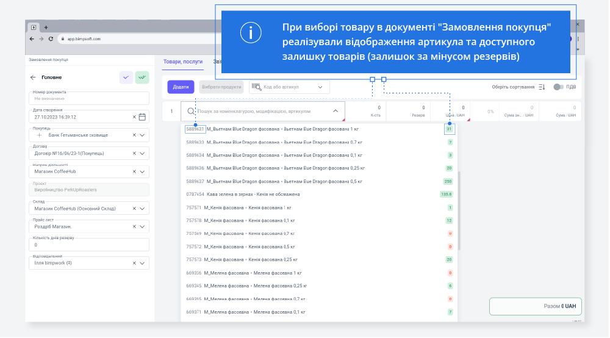Collapse the product search list chevron

(335, 111)
